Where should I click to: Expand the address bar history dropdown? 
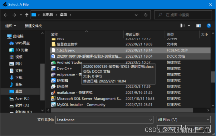pyautogui.click(x=136, y=15)
